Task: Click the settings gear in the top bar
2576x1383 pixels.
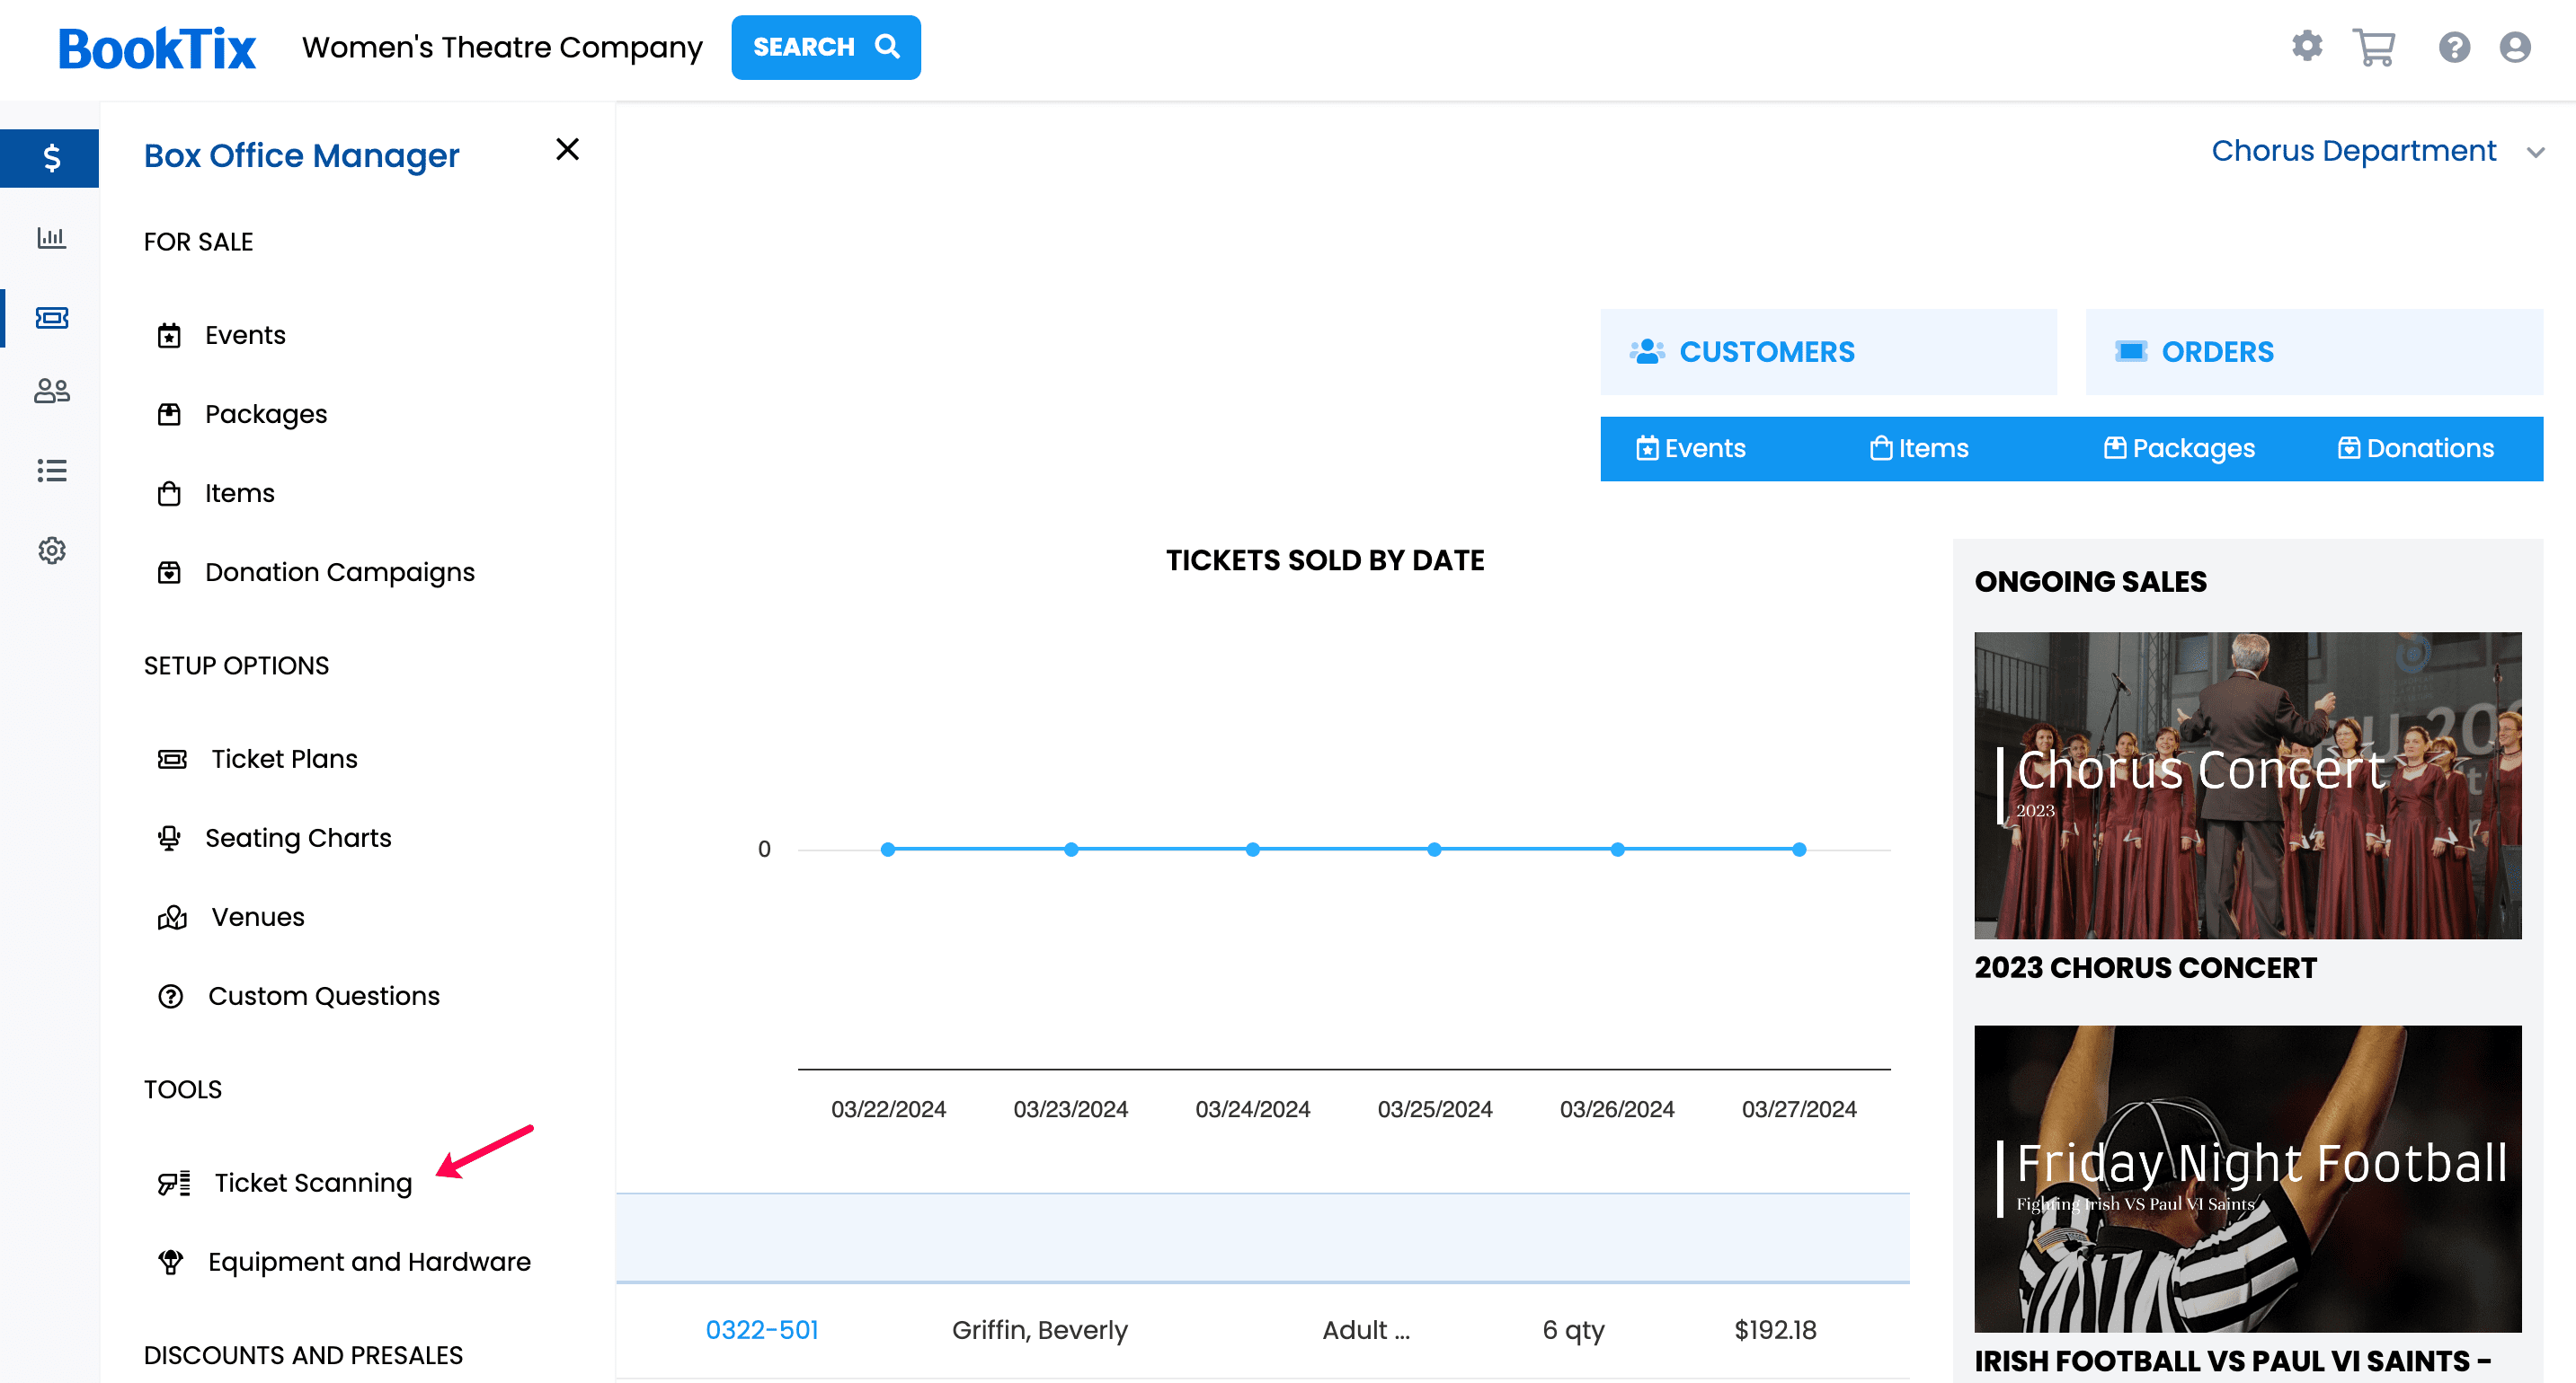Action: (2307, 46)
